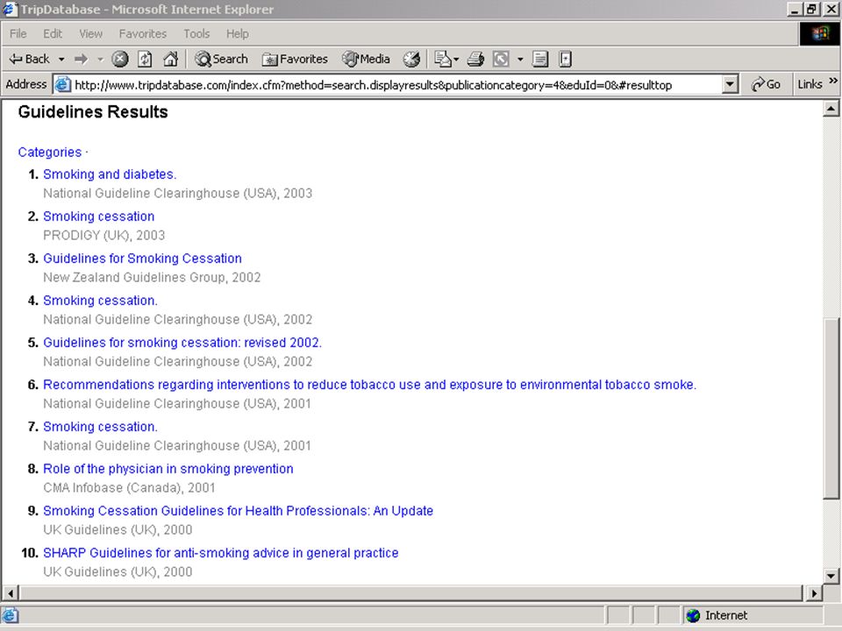The height and width of the screenshot is (631, 842).
Task: Open the Back history dropdown arrow
Action: (x=61, y=59)
